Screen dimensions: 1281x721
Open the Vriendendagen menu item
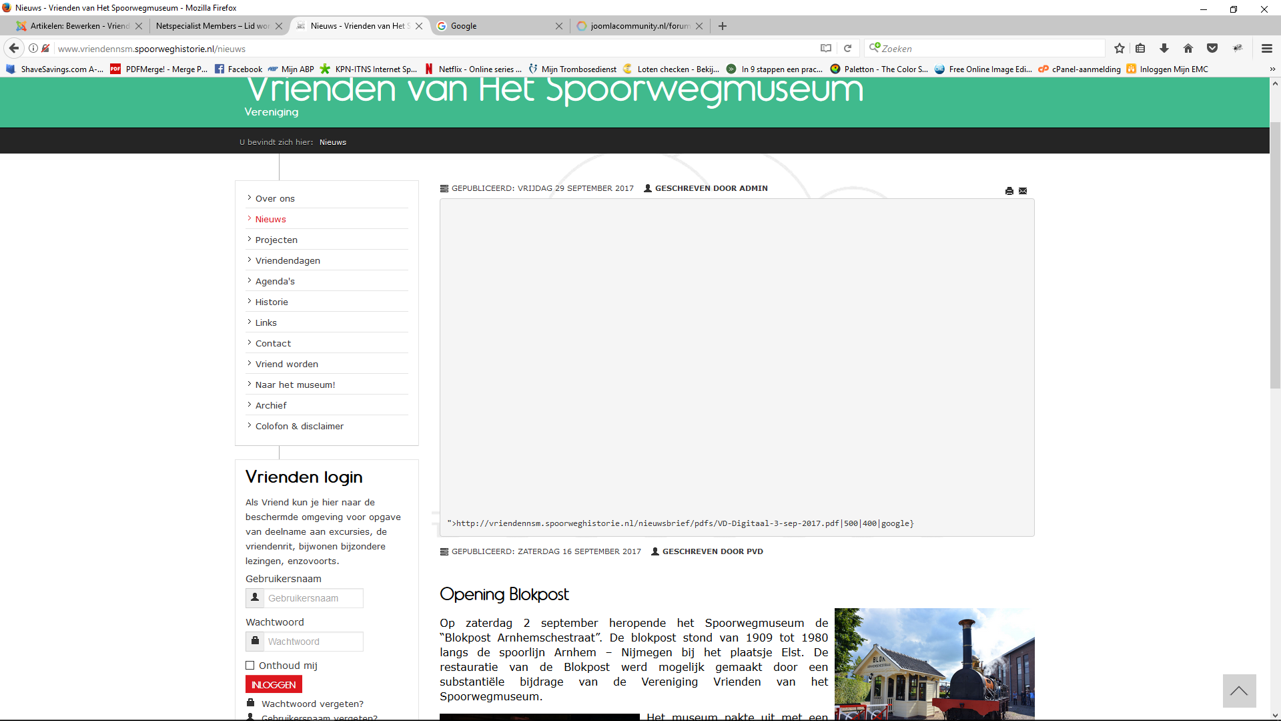coord(288,260)
